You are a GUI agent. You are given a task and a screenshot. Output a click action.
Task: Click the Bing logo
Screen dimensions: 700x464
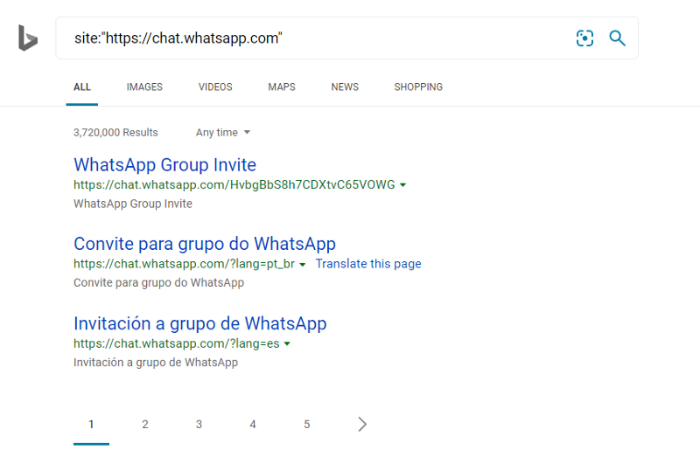click(28, 38)
